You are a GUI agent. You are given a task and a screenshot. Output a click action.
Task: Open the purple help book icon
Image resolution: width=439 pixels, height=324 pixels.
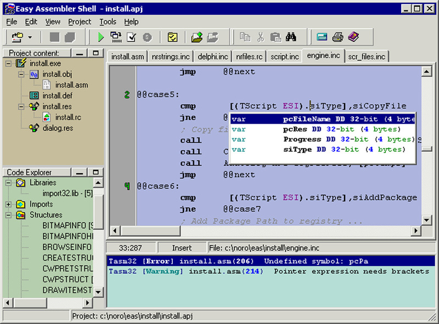(x=353, y=37)
